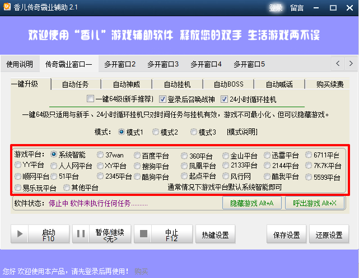The width and height of the screenshot is (359, 278).
Task: Click 隐藏游戏 Alt+A button
Action: point(252,203)
